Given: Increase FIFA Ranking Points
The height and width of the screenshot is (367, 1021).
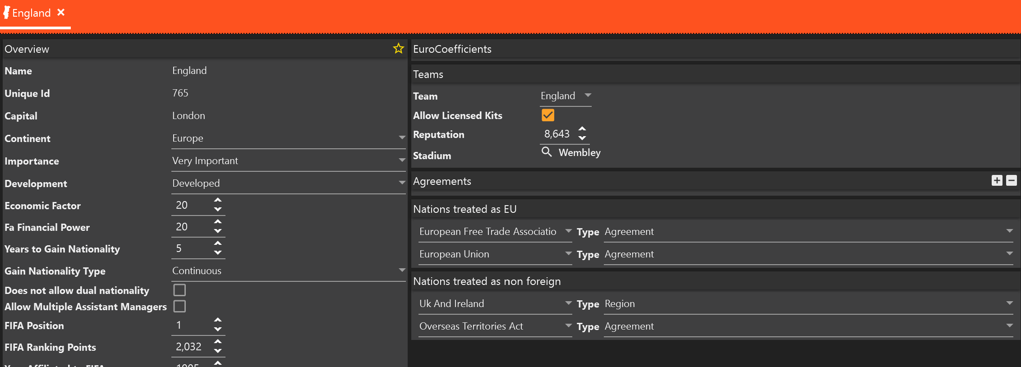Looking at the screenshot, I should pos(218,341).
